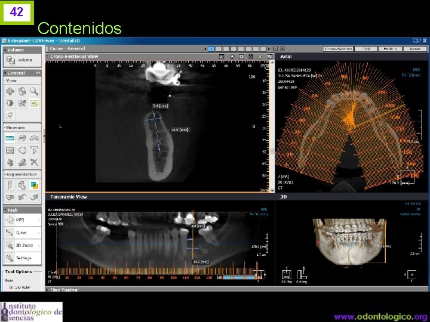430x322 pixels.
Task: Click the Cross-Section button
Action: [338, 49]
